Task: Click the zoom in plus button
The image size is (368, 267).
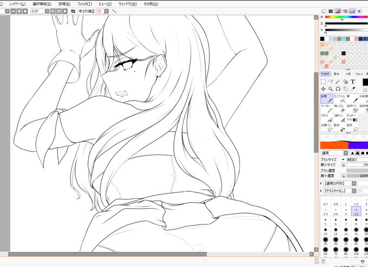Action: 19,11
